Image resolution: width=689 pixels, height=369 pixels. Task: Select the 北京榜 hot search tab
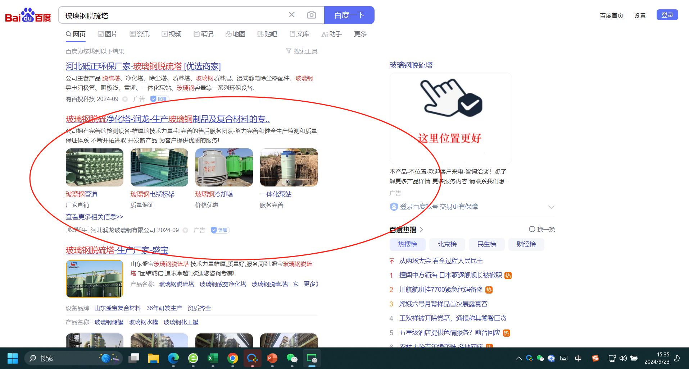tap(447, 244)
